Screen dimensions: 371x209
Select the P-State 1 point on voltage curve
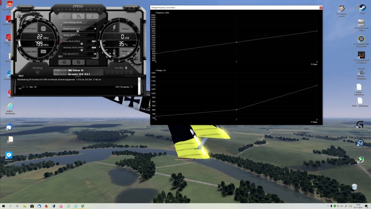236,110
